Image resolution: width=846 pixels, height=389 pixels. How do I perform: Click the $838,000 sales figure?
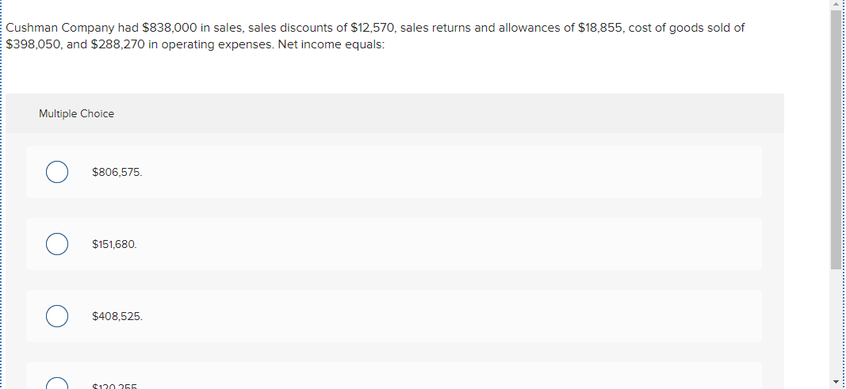(x=169, y=28)
